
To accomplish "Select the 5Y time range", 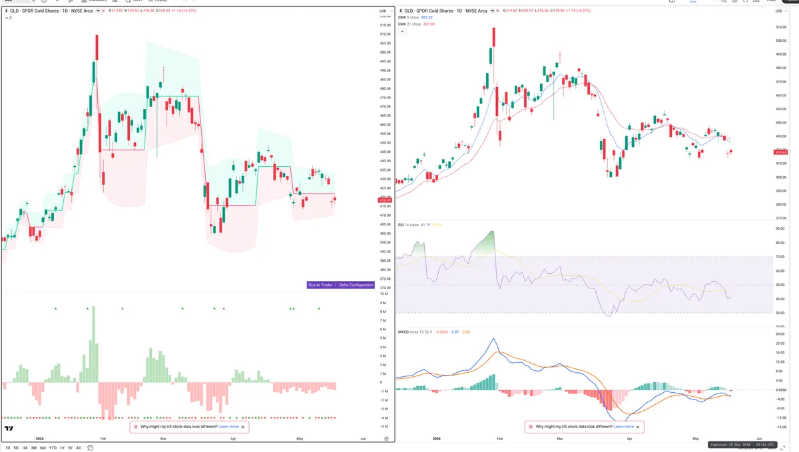I will pos(71,447).
